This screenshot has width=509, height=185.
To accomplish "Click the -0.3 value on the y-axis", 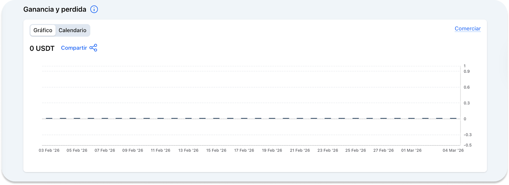I will pyautogui.click(x=467, y=135).
